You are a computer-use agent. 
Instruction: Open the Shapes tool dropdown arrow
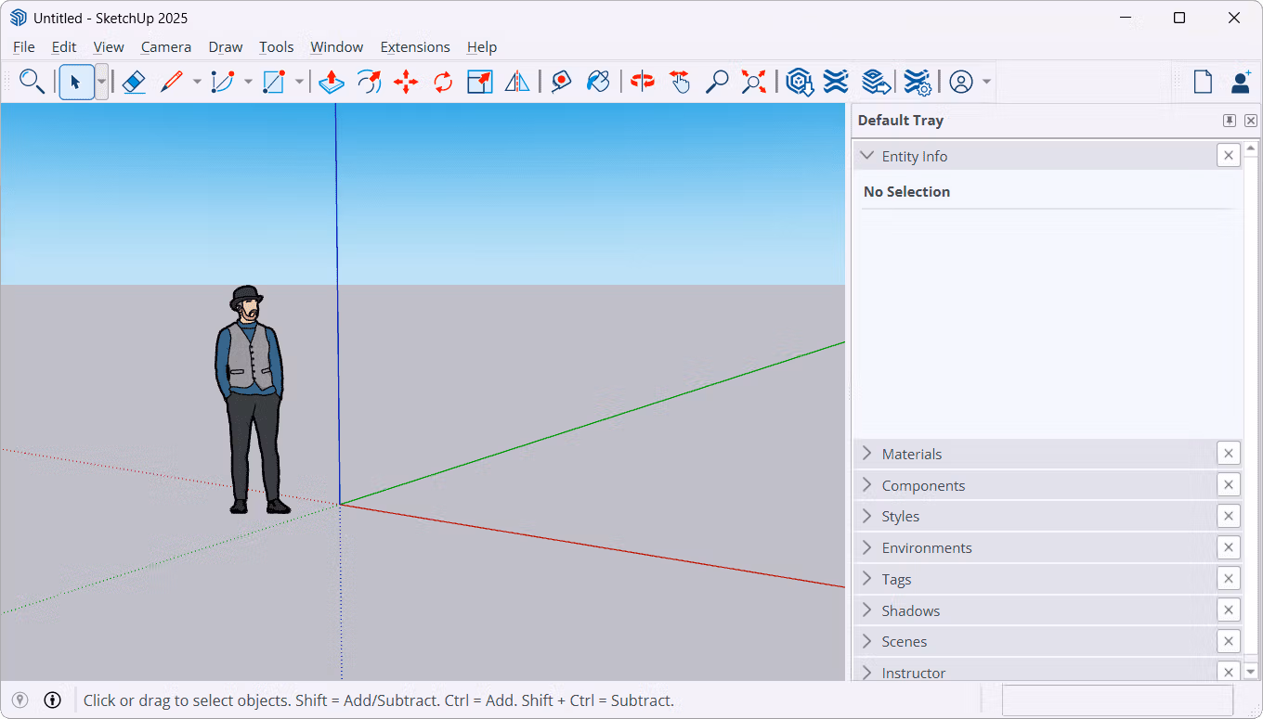click(299, 82)
